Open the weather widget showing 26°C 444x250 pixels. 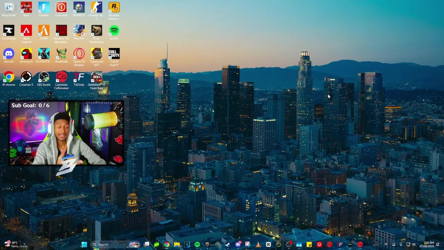point(16,244)
